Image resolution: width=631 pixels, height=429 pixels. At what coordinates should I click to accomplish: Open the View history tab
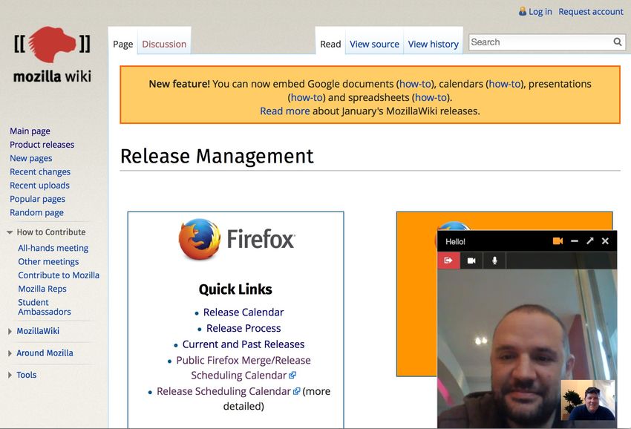434,44
